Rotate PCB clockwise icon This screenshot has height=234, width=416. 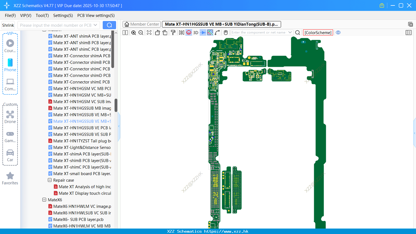tap(165, 32)
